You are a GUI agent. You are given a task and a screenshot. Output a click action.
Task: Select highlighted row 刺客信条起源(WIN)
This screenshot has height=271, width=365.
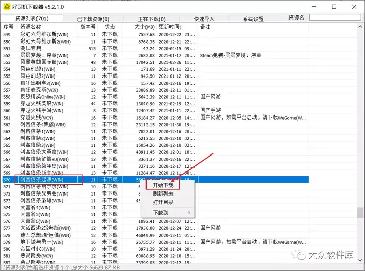coord(156,180)
